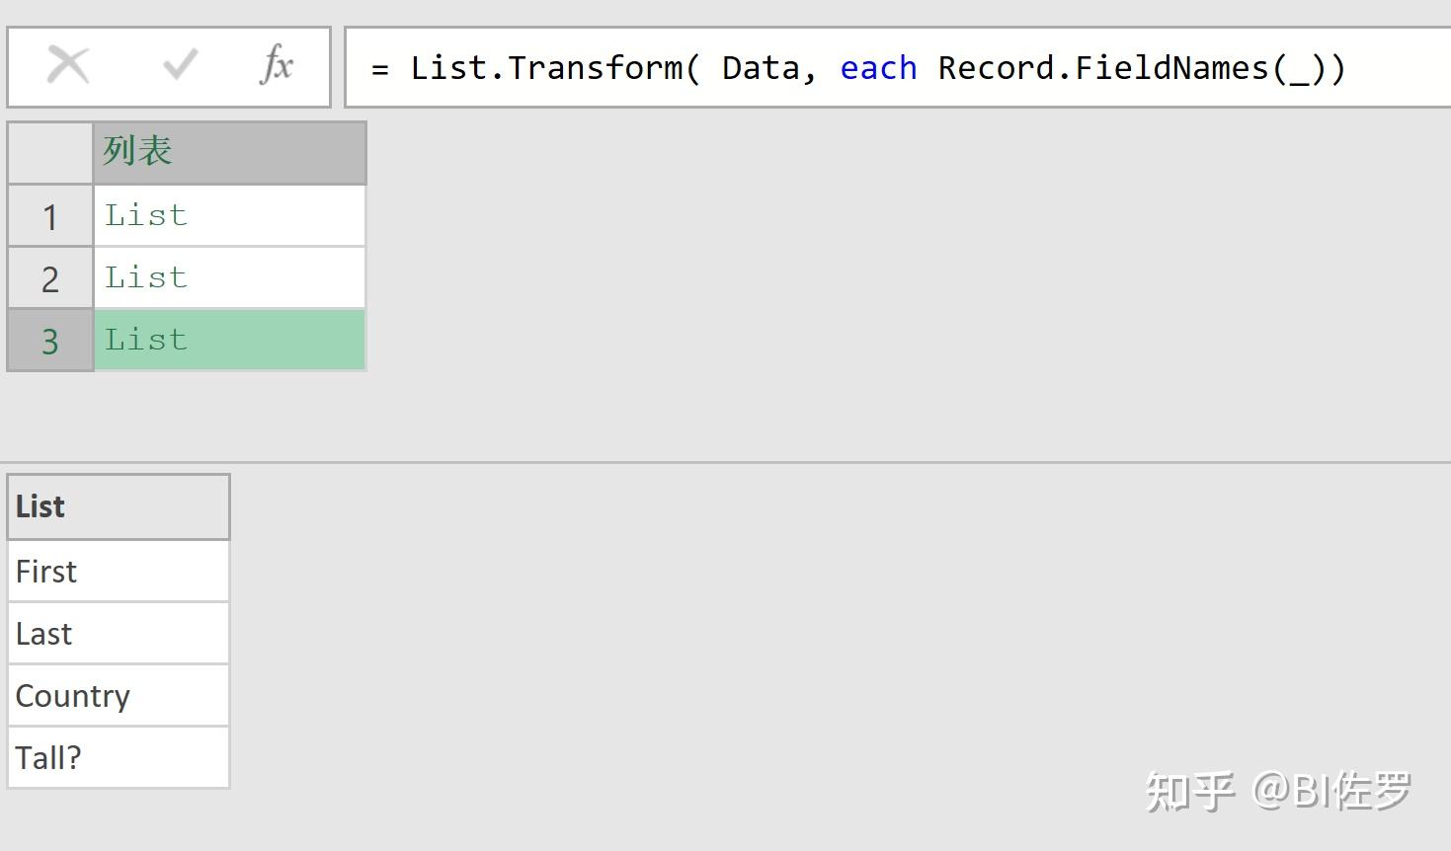Click the List value in row 1
The height and width of the screenshot is (851, 1451).
(x=145, y=215)
